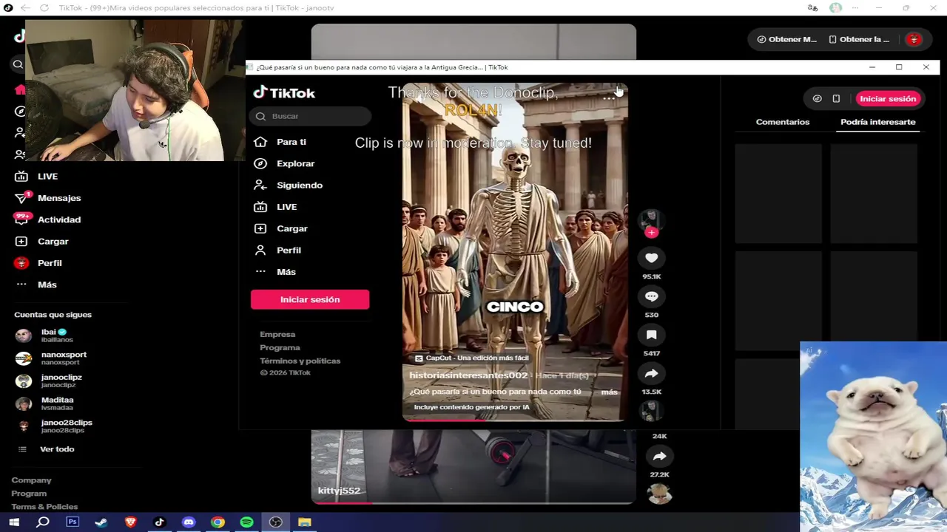Click Cargar plus icon in popup sidebar
This screenshot has width=947, height=532.
point(260,228)
